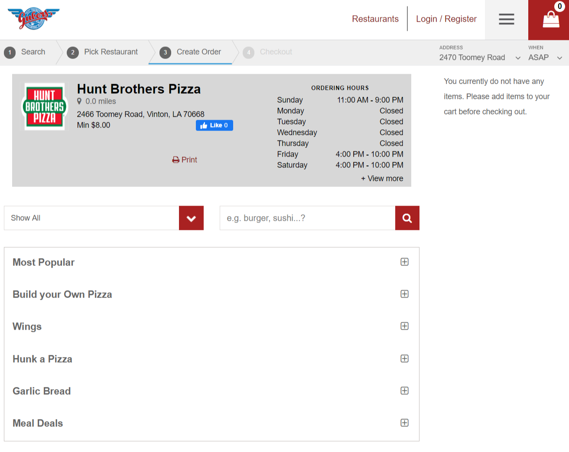Click the Hunt Brothers Pizza title

pyautogui.click(x=139, y=89)
